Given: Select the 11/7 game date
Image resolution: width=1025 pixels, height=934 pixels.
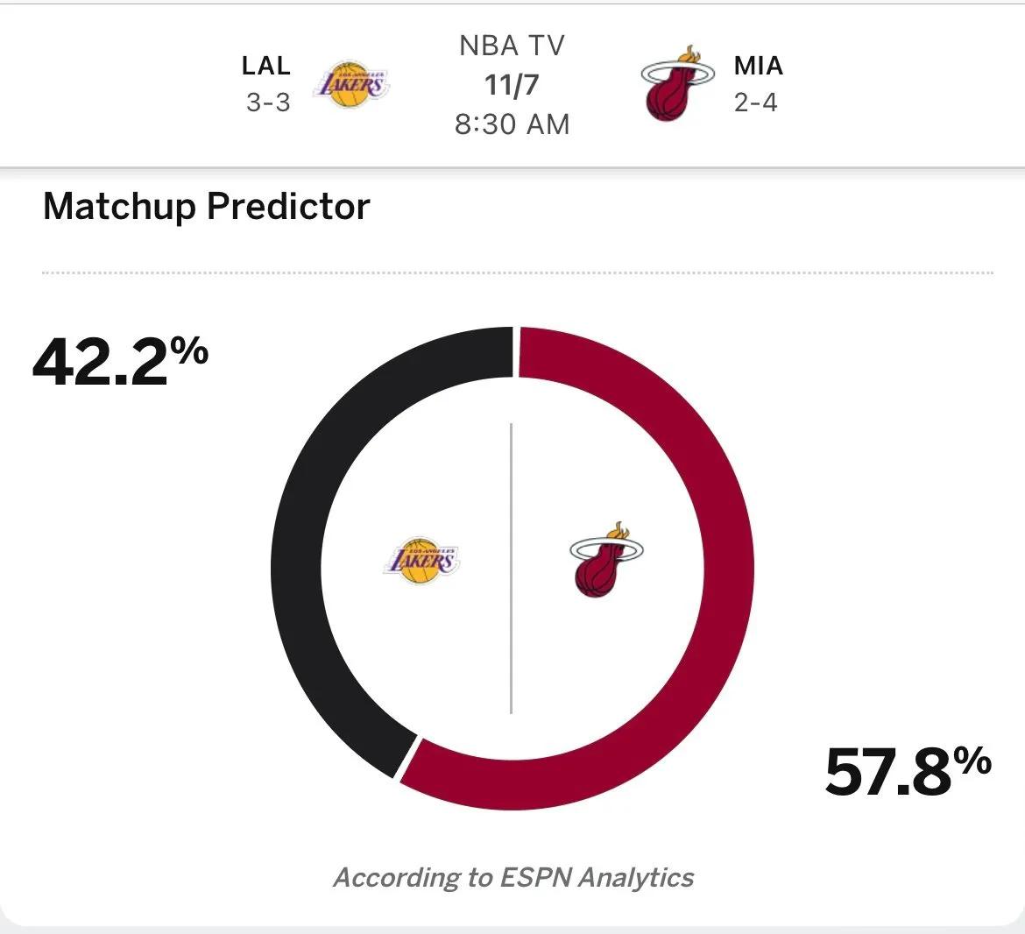Looking at the screenshot, I should [x=512, y=85].
